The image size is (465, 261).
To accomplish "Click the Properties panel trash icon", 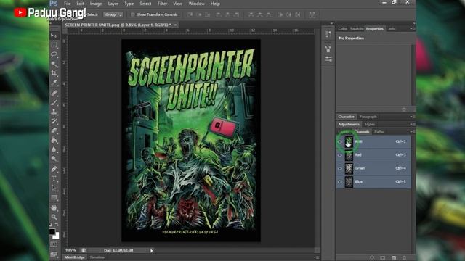I will tap(404, 109).
